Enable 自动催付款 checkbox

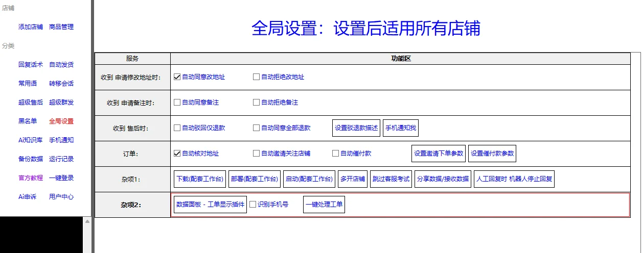click(x=336, y=154)
